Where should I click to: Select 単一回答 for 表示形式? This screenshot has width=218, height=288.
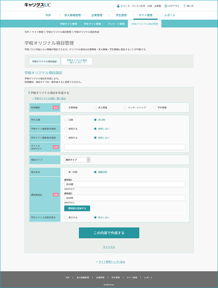(x=66, y=172)
